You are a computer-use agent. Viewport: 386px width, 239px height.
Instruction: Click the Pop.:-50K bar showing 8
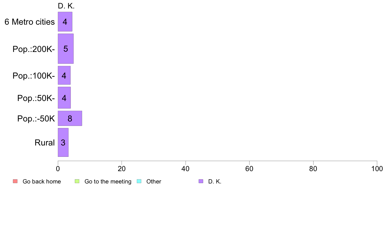click(x=70, y=119)
